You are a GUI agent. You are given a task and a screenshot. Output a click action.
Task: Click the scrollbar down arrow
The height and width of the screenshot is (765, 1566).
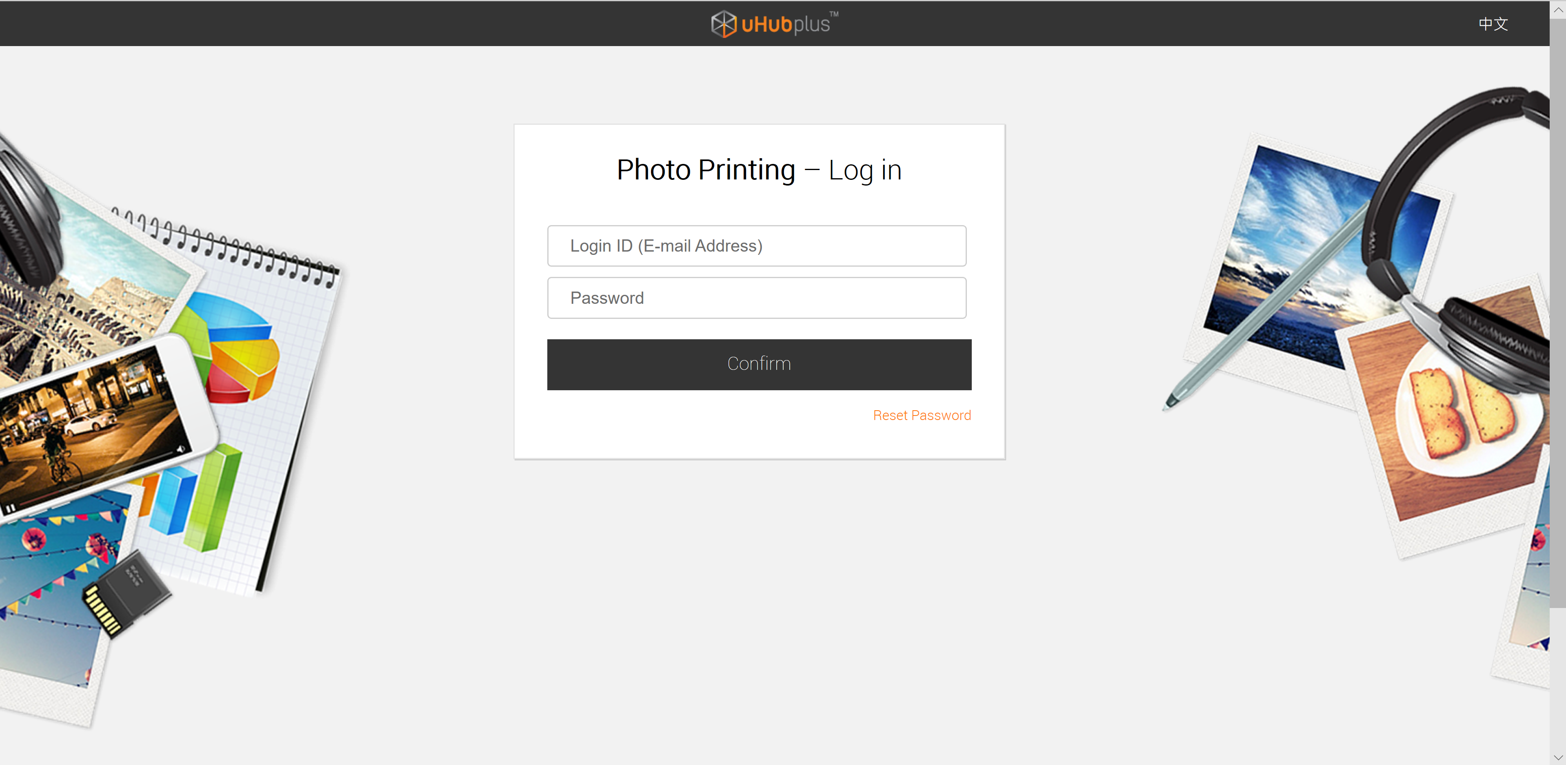pyautogui.click(x=1557, y=757)
